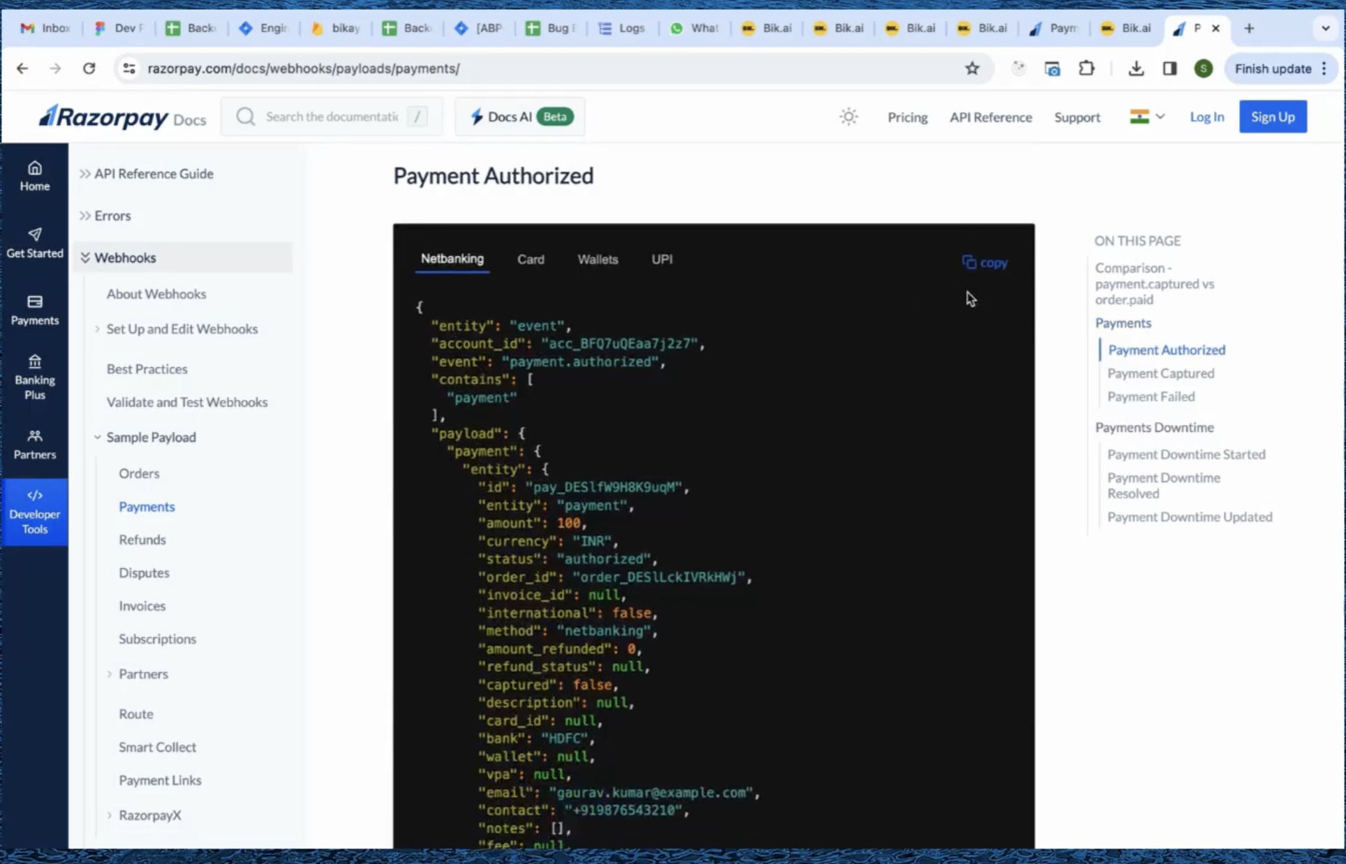The height and width of the screenshot is (864, 1346).
Task: Select the Wallets code tab
Action: [x=598, y=260]
